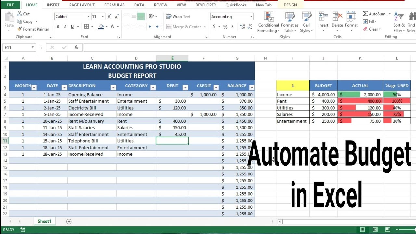Click the Paste clipboard icon
416x234 pixels.
[x=9, y=17]
